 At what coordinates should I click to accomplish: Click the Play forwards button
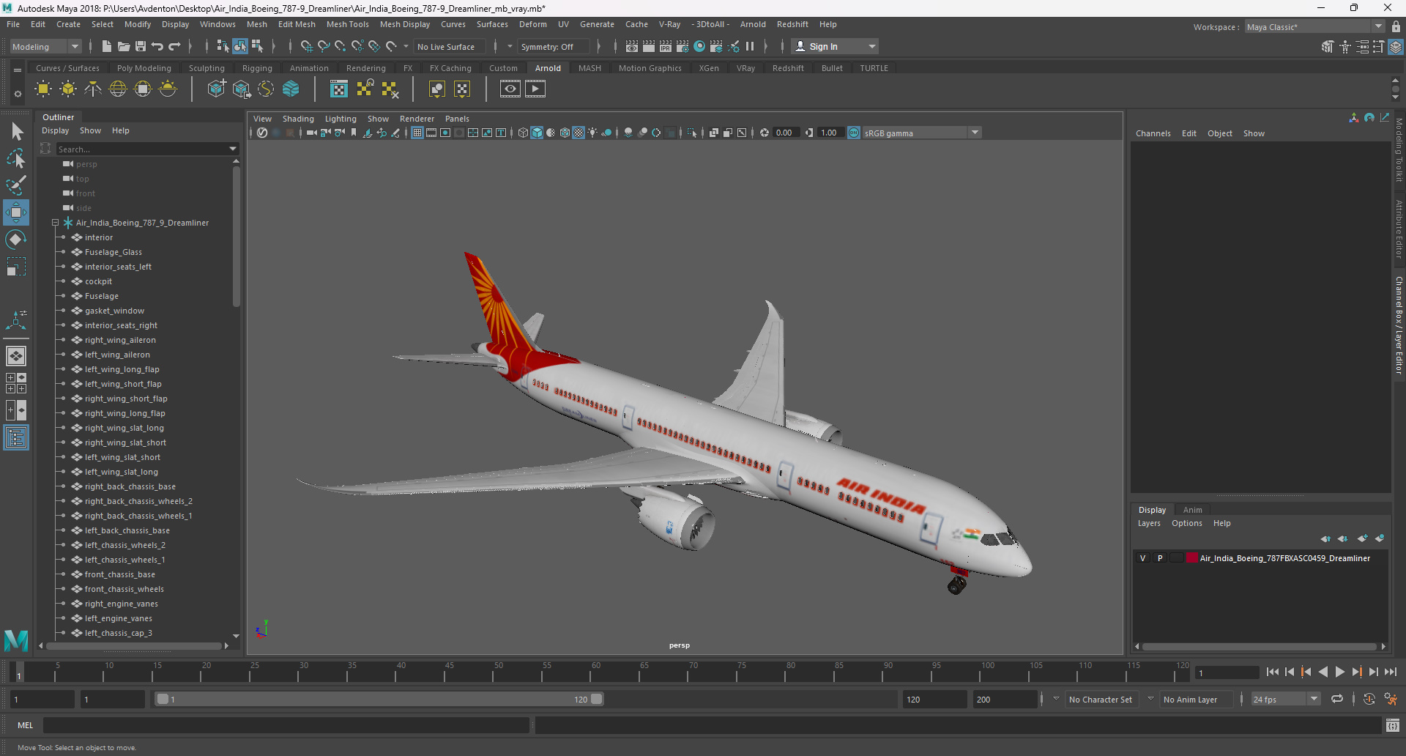click(1339, 672)
